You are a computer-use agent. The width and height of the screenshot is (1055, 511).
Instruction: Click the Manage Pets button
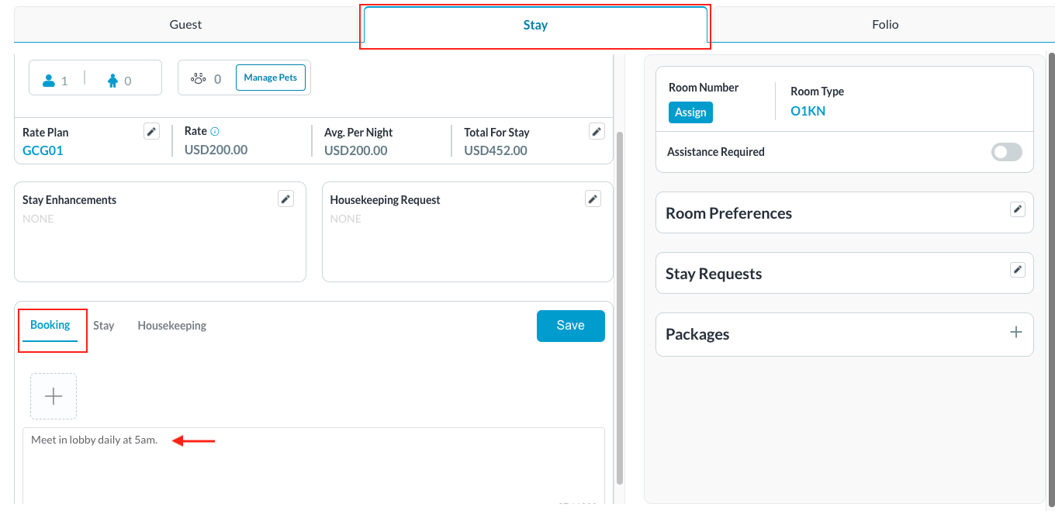click(x=271, y=78)
